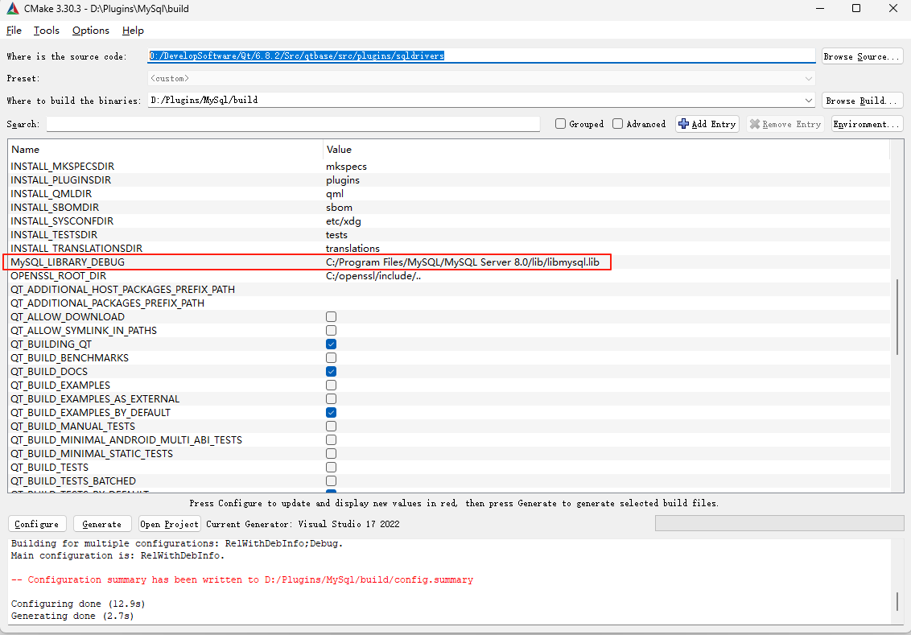Toggle QT_BUILD_EXAMPLES checkbox
This screenshot has width=911, height=635.
(332, 386)
